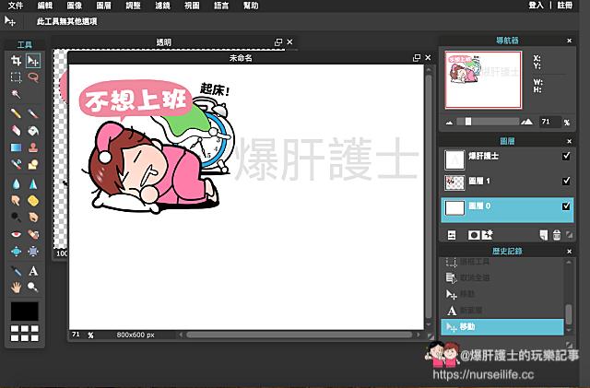
Task: Click the highlighted 移動 history entry
Action: 502,326
